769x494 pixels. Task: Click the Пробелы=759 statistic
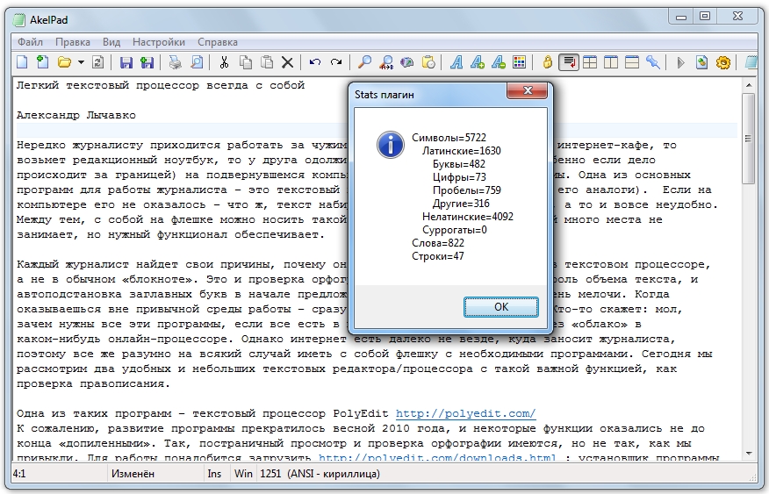(466, 190)
